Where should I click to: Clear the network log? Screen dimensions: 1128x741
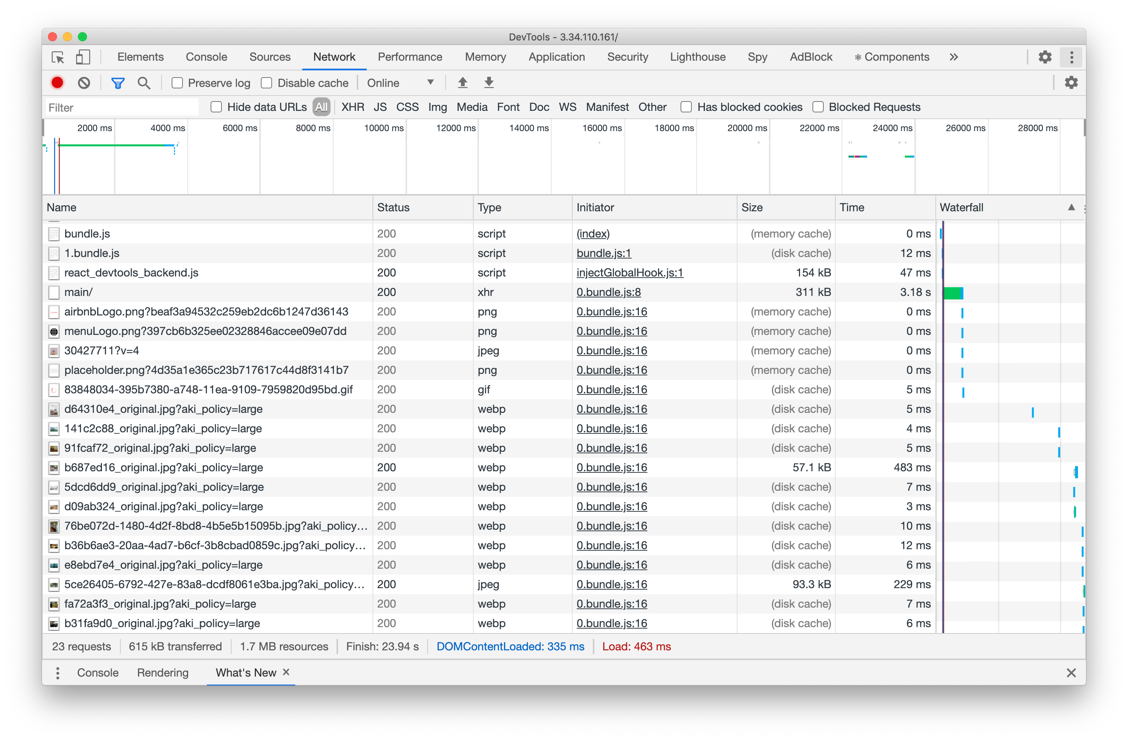(x=84, y=83)
